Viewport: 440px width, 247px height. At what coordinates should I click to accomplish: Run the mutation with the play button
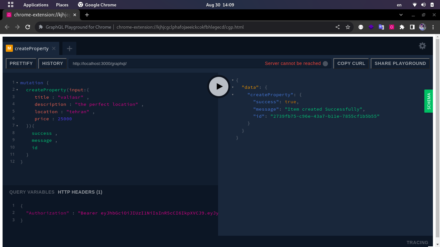219,86
